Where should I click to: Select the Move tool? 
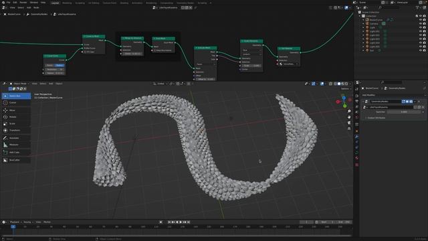(16, 110)
